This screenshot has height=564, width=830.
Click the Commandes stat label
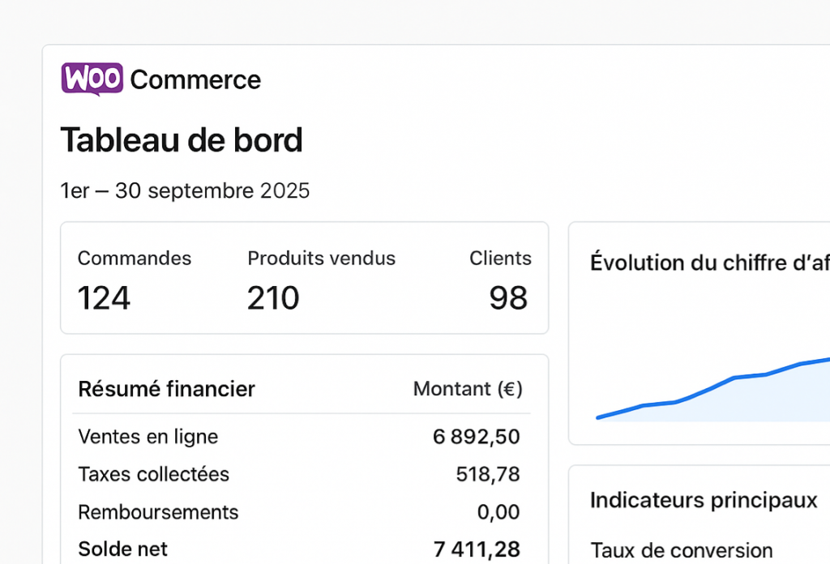coord(135,258)
